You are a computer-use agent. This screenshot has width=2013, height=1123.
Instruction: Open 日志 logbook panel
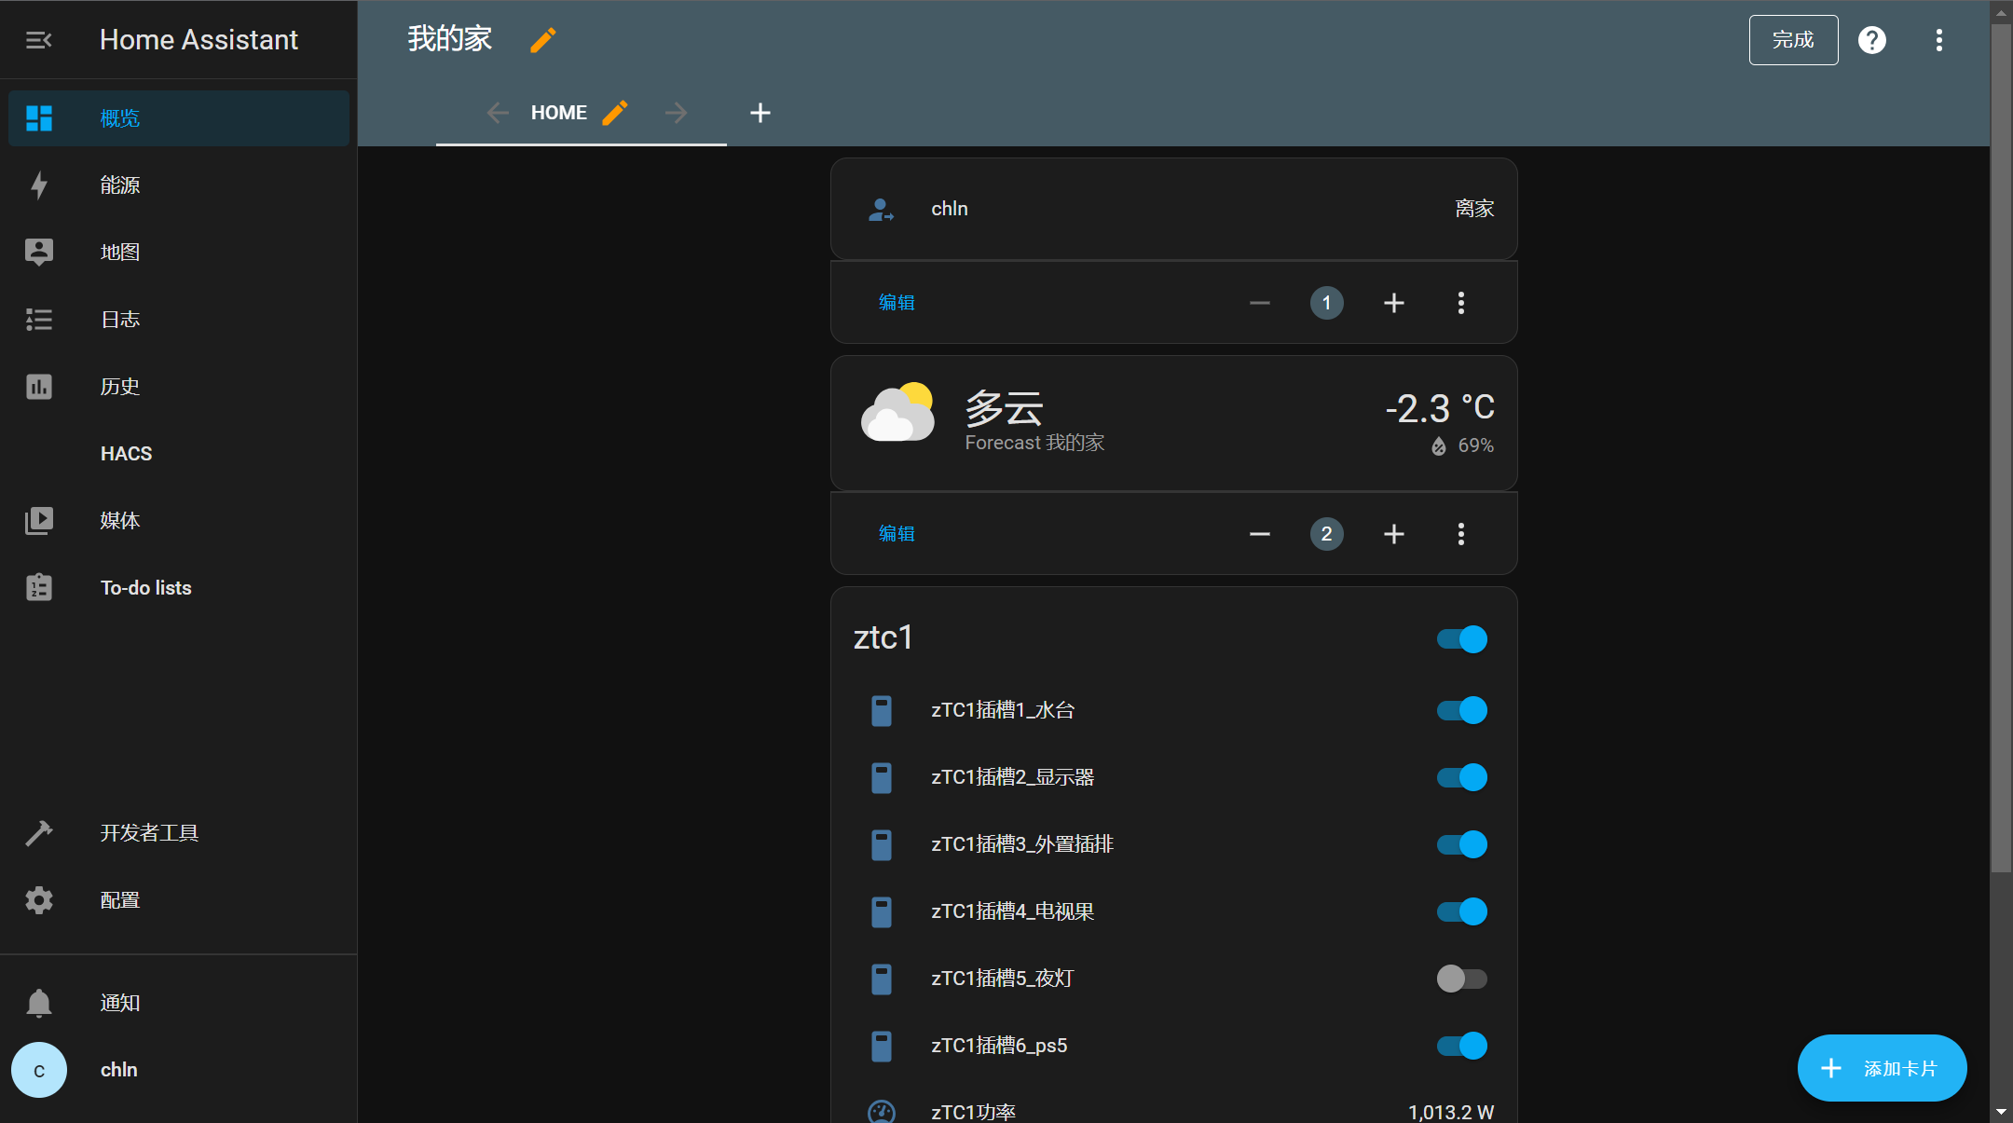179,320
